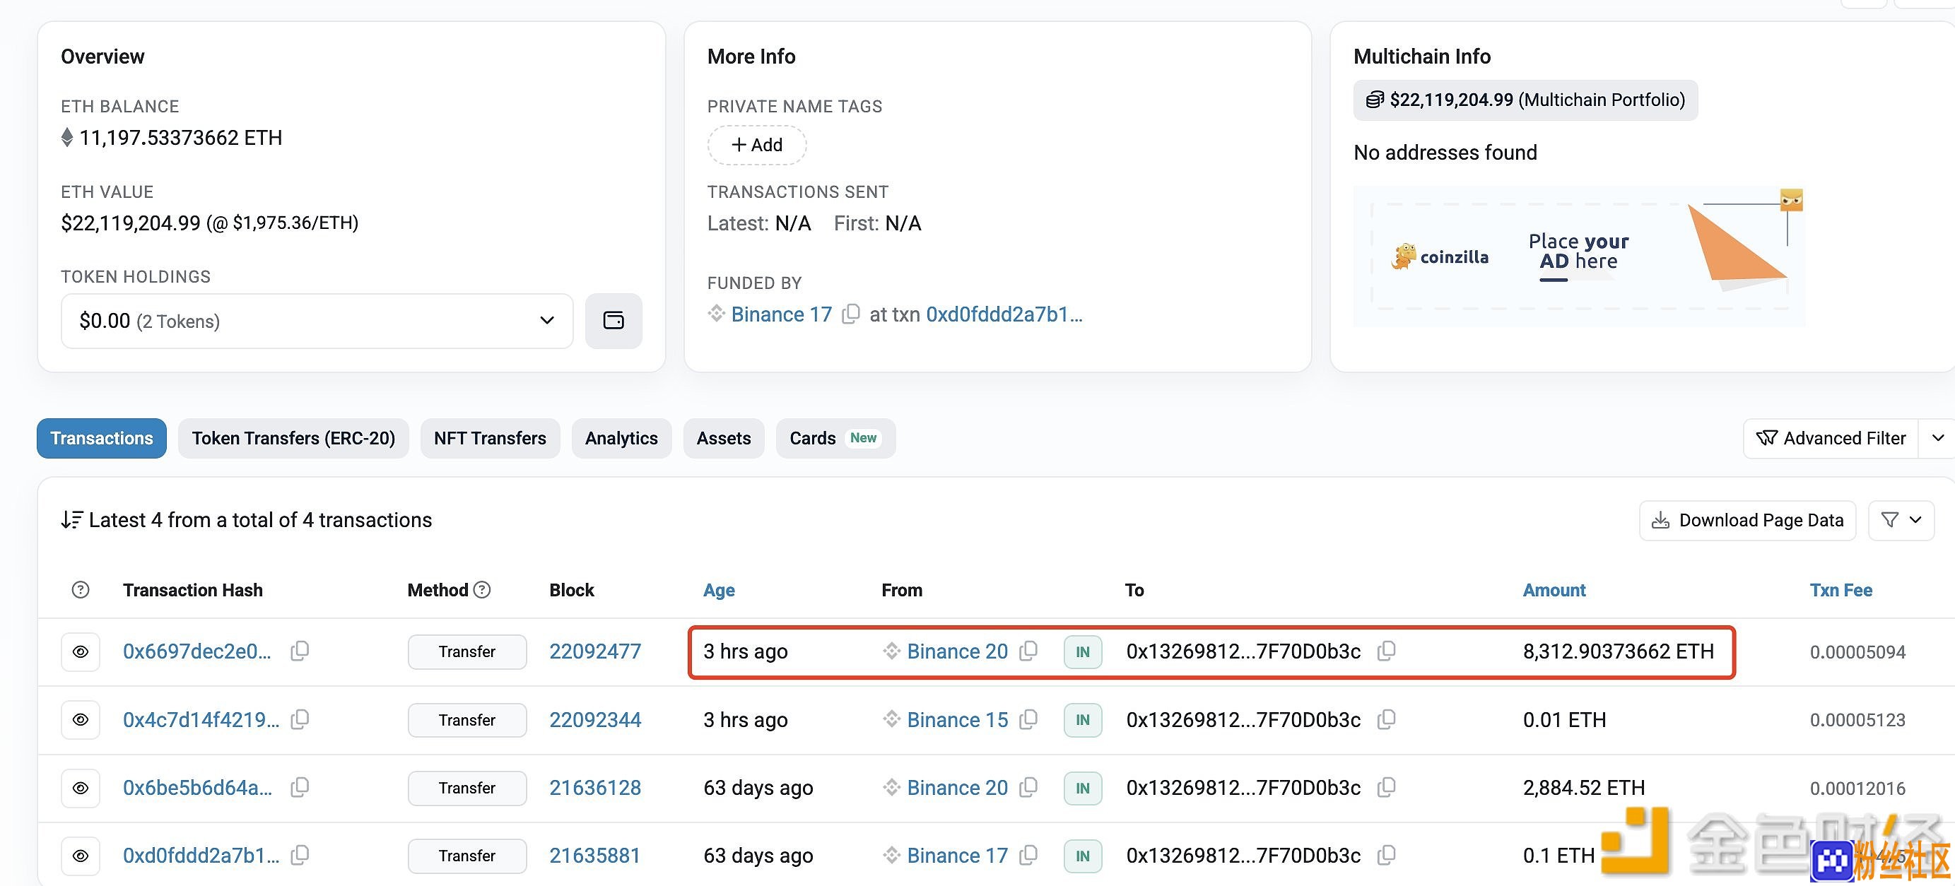Copy Binance 17 funder address
1955x886 pixels.
click(x=851, y=314)
